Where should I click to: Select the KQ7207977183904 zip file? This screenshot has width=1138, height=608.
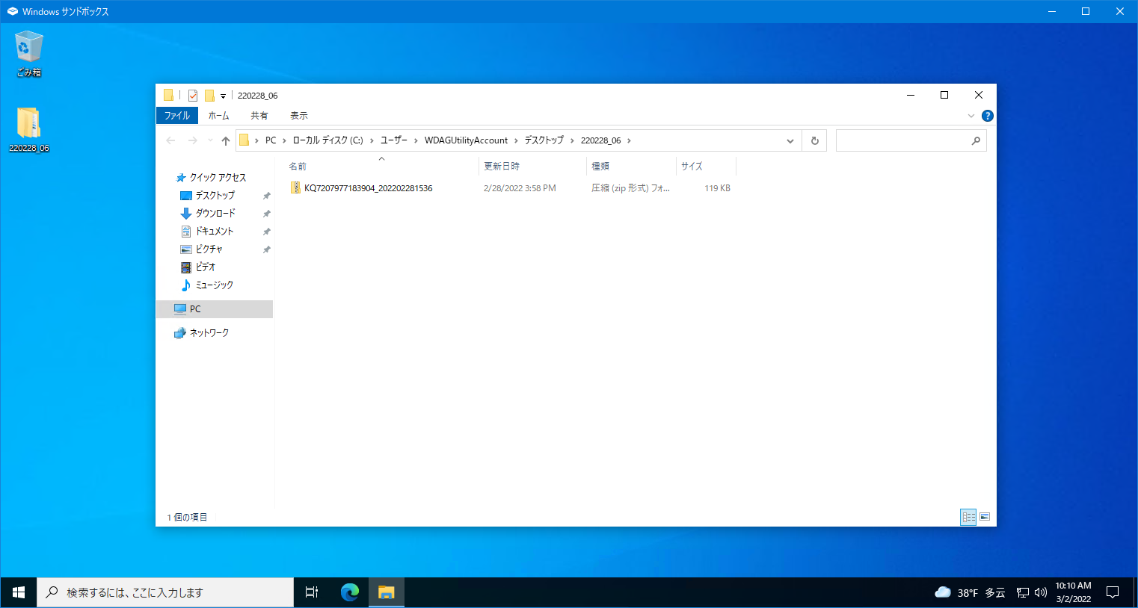(x=368, y=188)
